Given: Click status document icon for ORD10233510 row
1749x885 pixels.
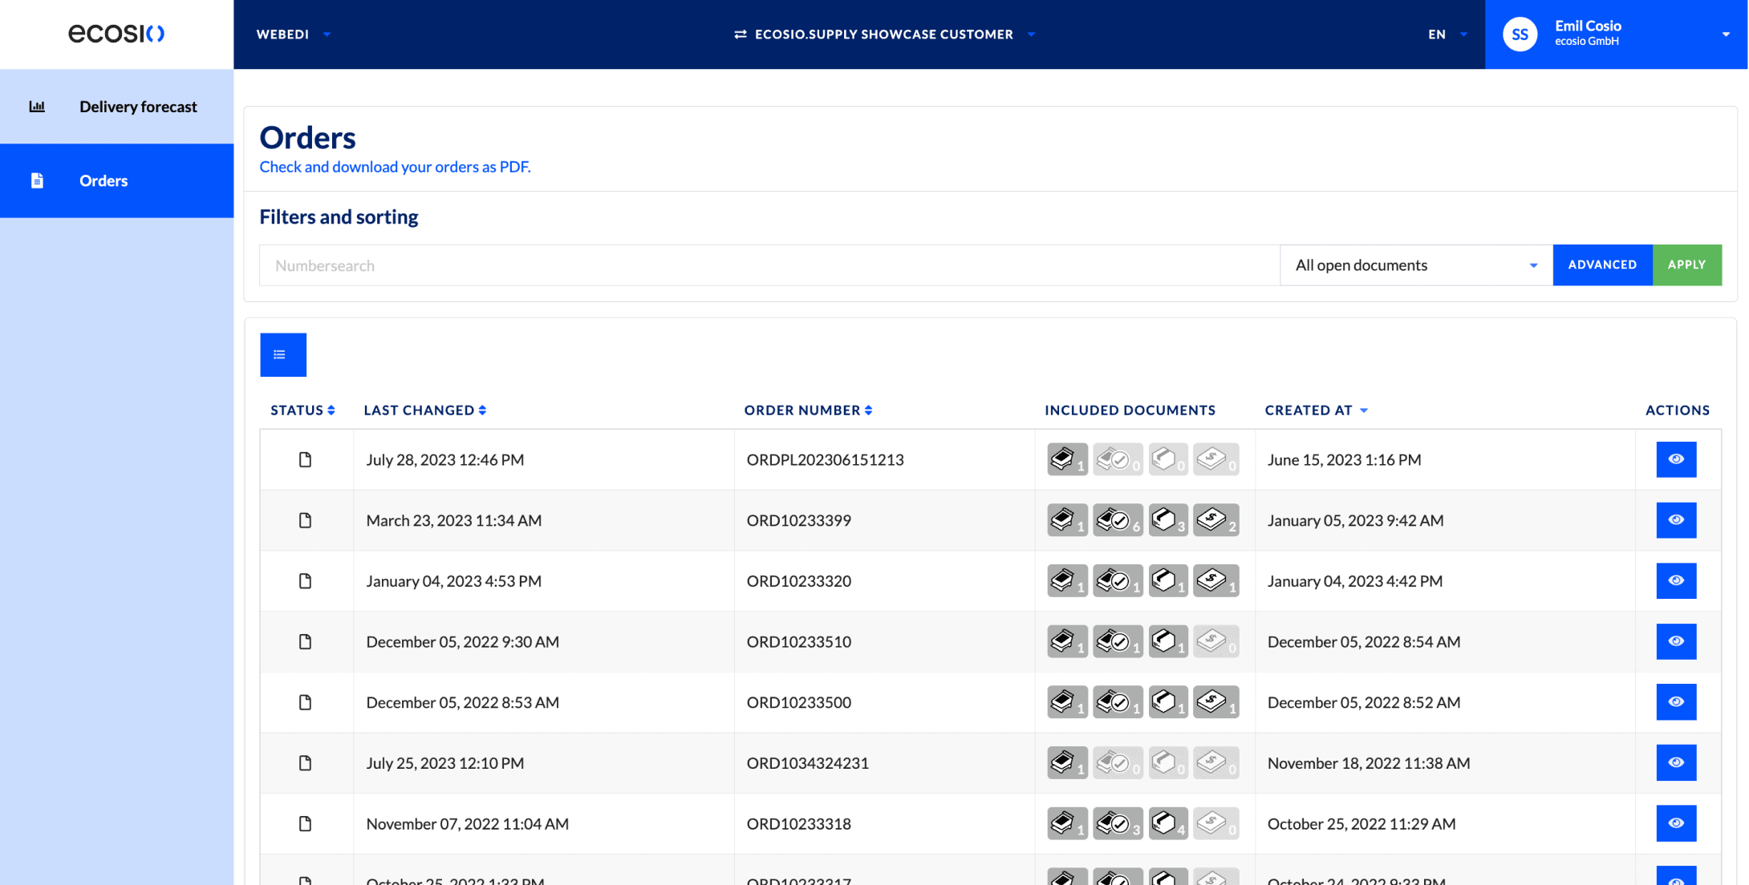Looking at the screenshot, I should pos(305,642).
